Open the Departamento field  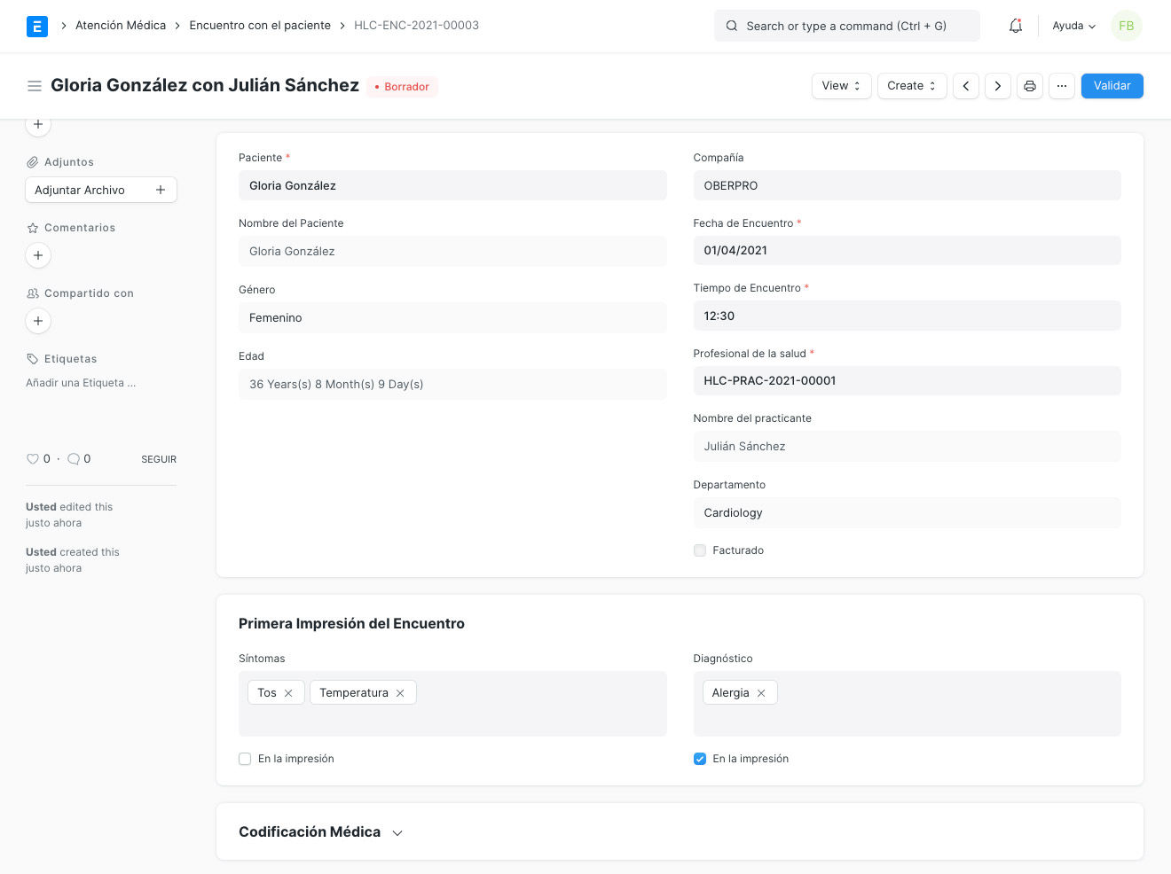pos(907,512)
